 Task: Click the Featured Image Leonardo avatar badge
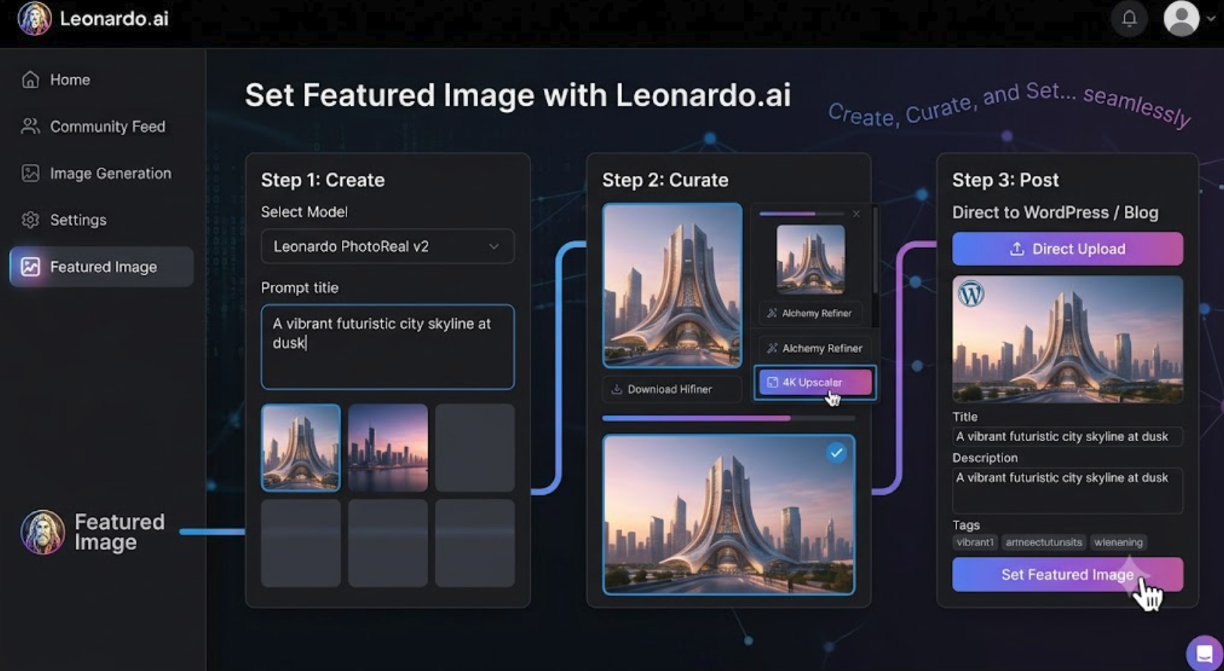pyautogui.click(x=42, y=532)
